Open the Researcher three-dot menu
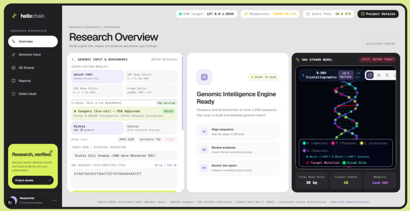This screenshot has width=410, height=211. 54,200
